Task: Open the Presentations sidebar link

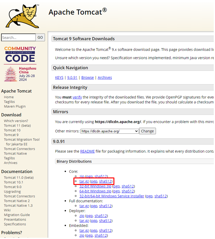Action: click(15, 220)
